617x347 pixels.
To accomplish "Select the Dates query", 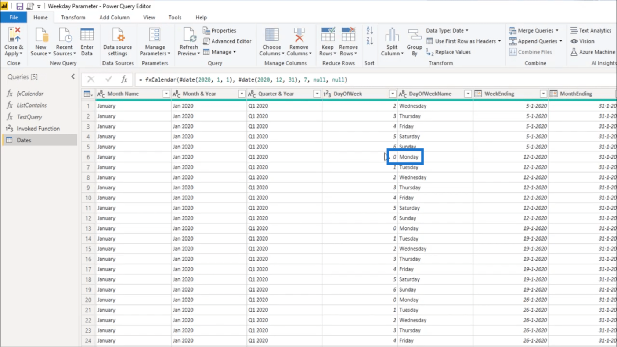I will click(40, 140).
